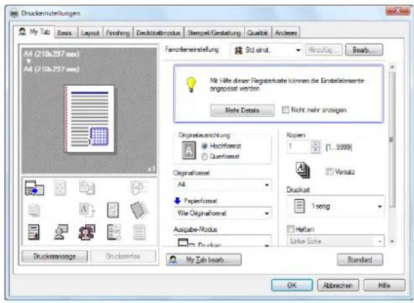This screenshot has height=303, width=414.
Task: Click the stacked collate pages icon under Kopien
Action: 302,170
